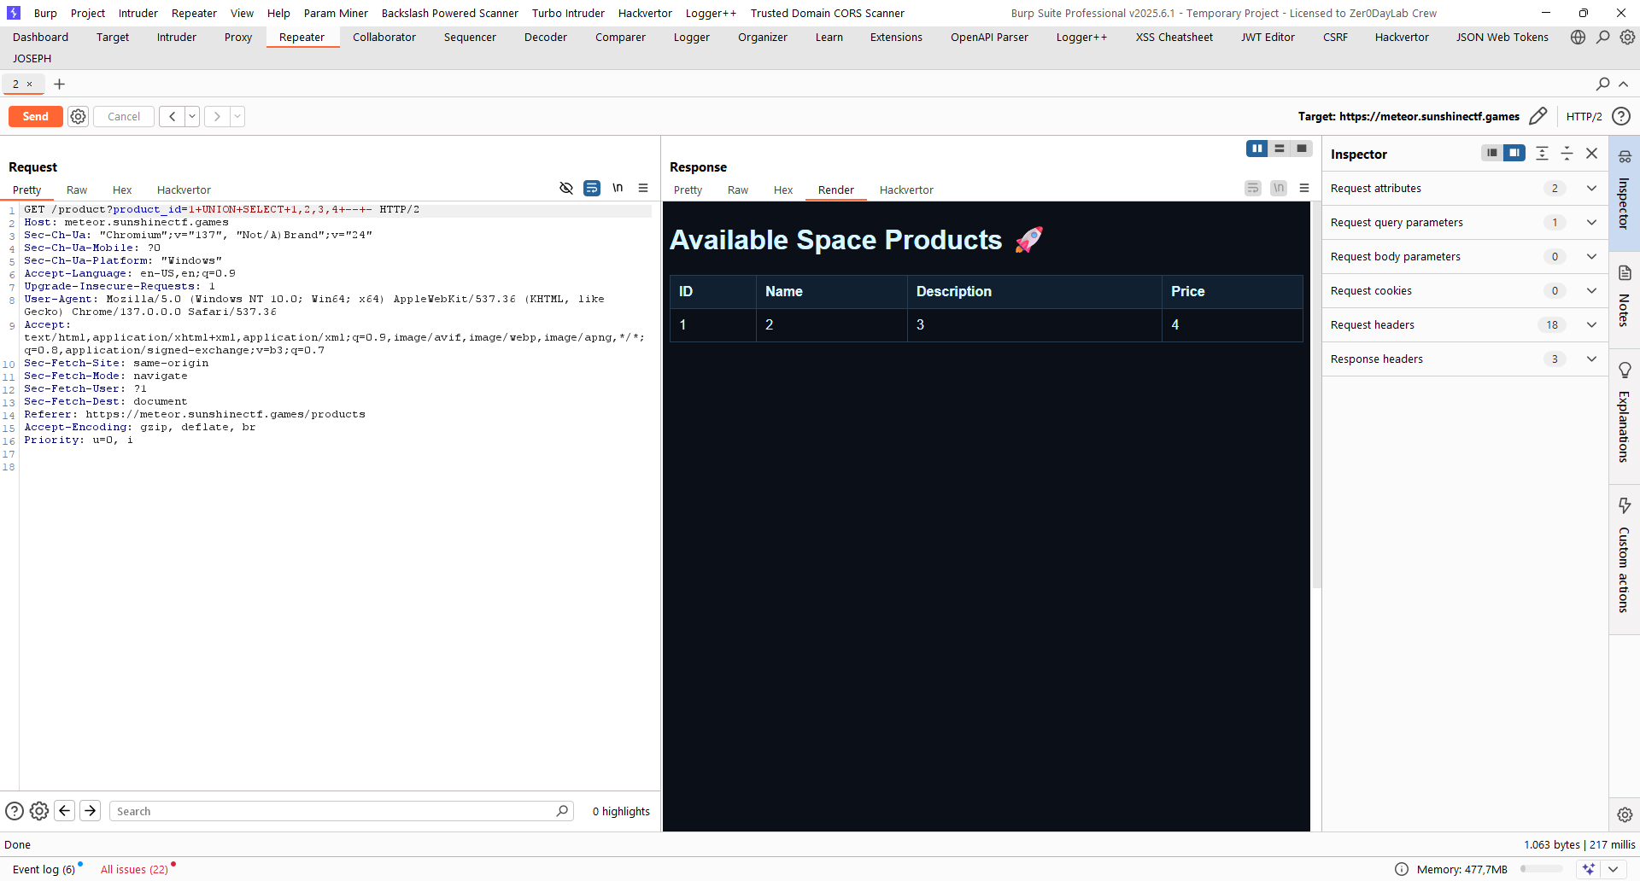1640x881 pixels.
Task: Toggle word wrap in the request editor
Action: coord(592,188)
